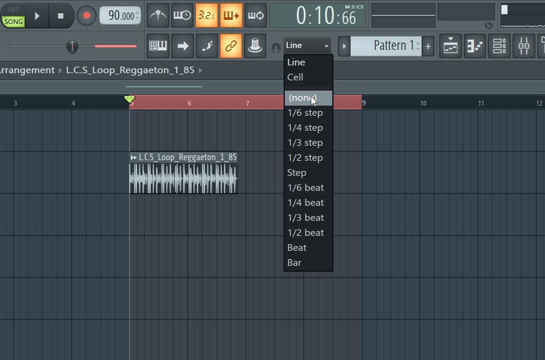Toggle the wait for input button
Screen dimensions: 545x360
click(182, 16)
